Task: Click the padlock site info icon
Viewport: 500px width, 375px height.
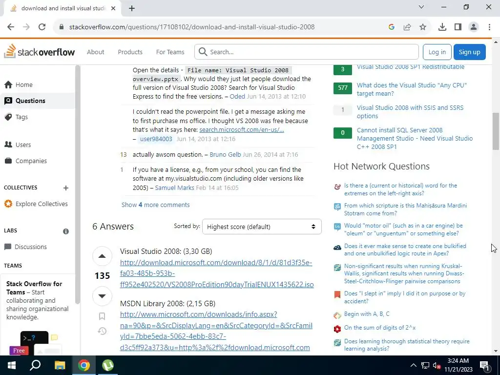Action: tap(62, 27)
